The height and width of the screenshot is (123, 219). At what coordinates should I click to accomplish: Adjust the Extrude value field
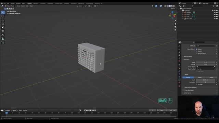point(206,65)
